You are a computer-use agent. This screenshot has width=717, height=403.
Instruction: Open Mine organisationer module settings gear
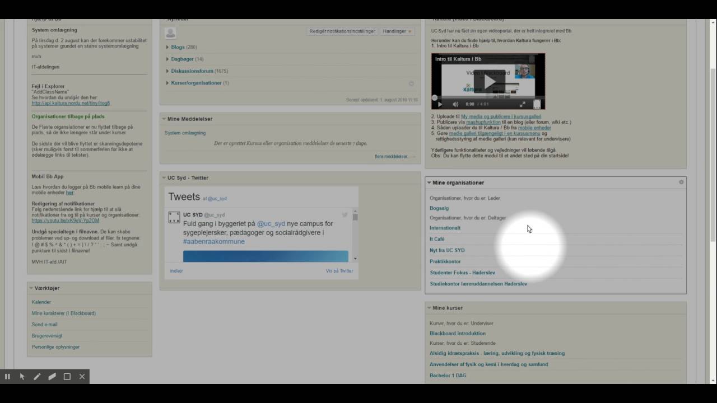681,182
